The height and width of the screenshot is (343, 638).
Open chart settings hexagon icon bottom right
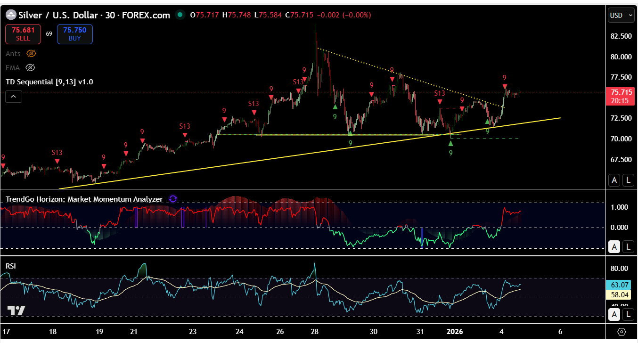point(621,332)
